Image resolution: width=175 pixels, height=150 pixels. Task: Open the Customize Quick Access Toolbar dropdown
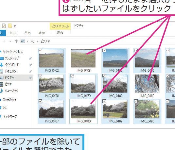pos(15,26)
